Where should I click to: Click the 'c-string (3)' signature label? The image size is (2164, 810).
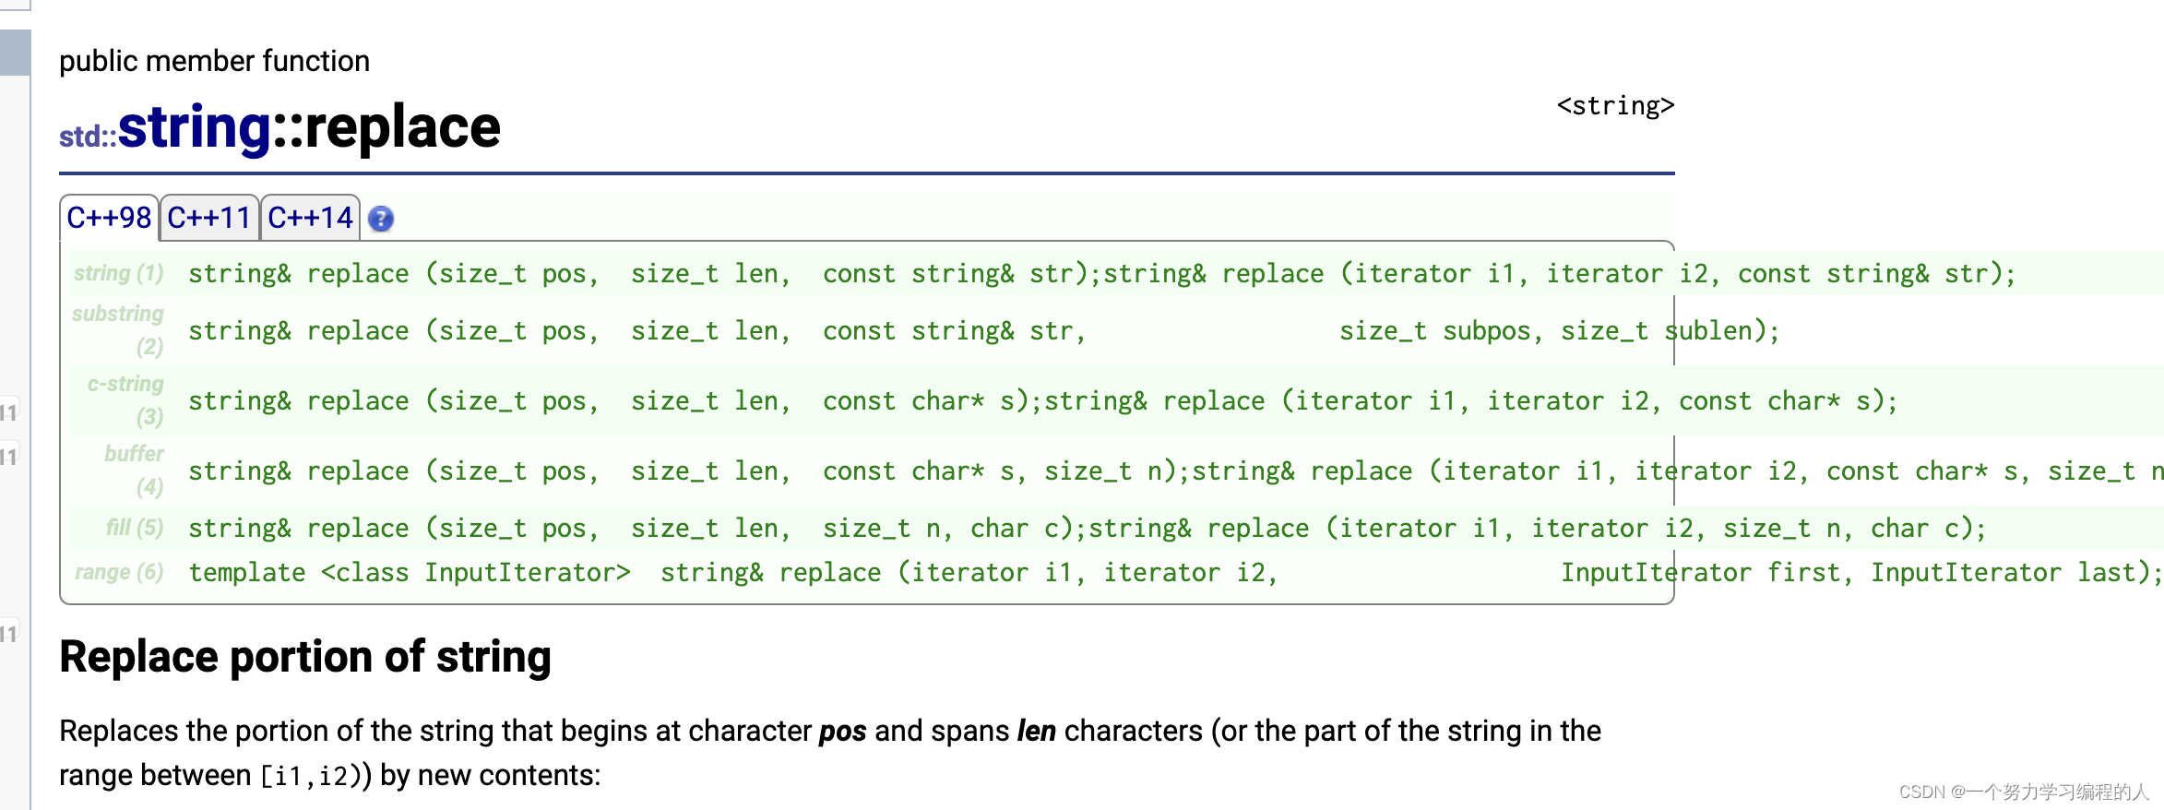pos(125,400)
